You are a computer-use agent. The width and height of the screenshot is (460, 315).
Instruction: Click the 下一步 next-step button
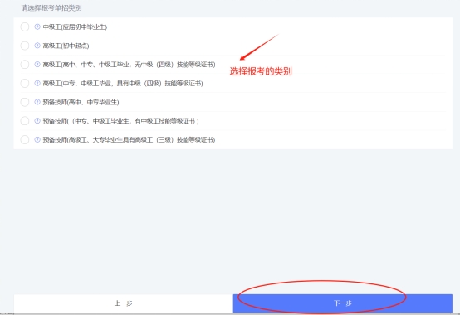point(343,303)
